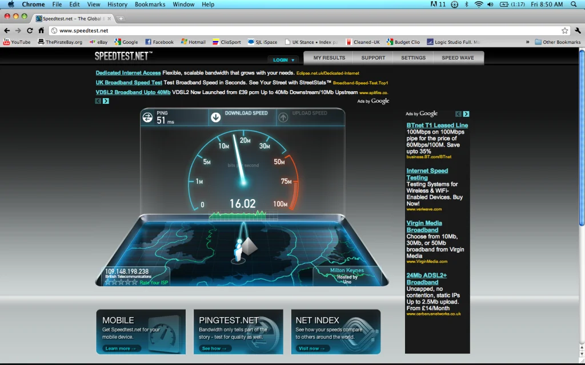Open the Other Bookmarks folder

(558, 42)
